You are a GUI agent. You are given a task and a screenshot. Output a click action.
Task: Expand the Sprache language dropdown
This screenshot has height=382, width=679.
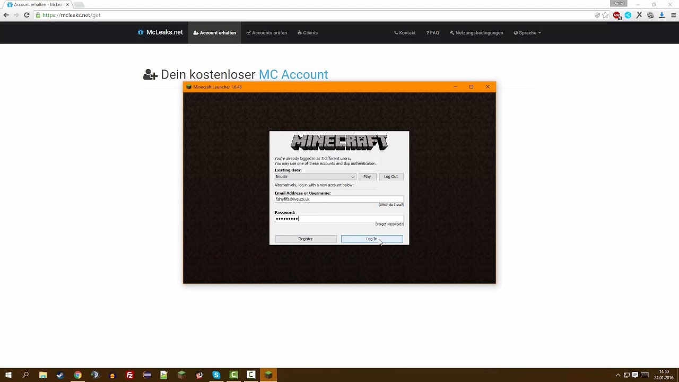click(527, 33)
